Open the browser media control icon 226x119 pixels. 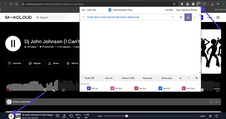click(x=218, y=4)
